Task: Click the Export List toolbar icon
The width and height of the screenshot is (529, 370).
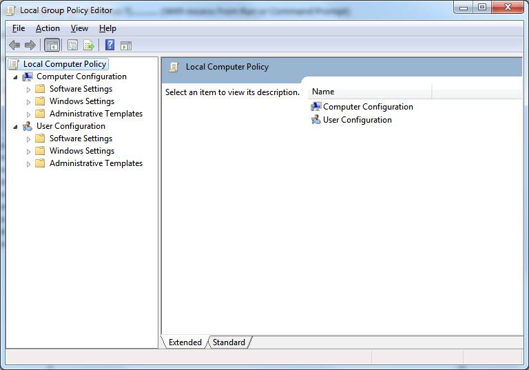Action: point(89,45)
